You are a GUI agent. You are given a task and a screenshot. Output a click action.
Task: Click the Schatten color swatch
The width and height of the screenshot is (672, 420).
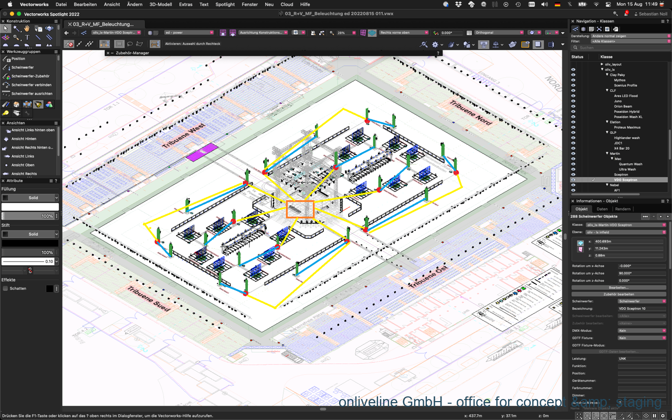coord(49,288)
